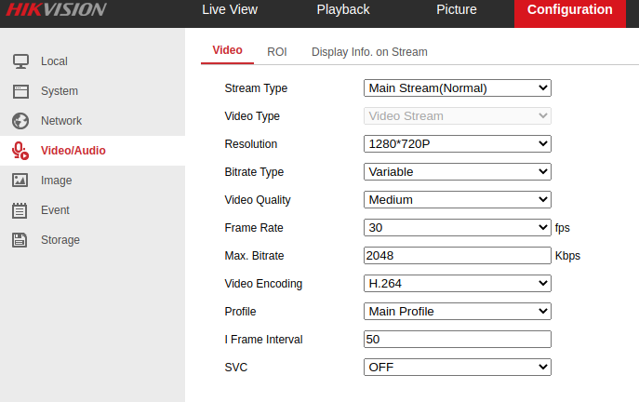Go to the Picture page
The height and width of the screenshot is (402, 639).
coord(457,9)
